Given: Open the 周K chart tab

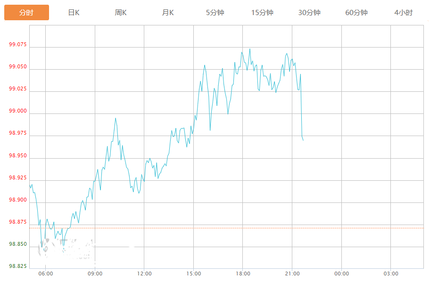Looking at the screenshot, I should (121, 13).
